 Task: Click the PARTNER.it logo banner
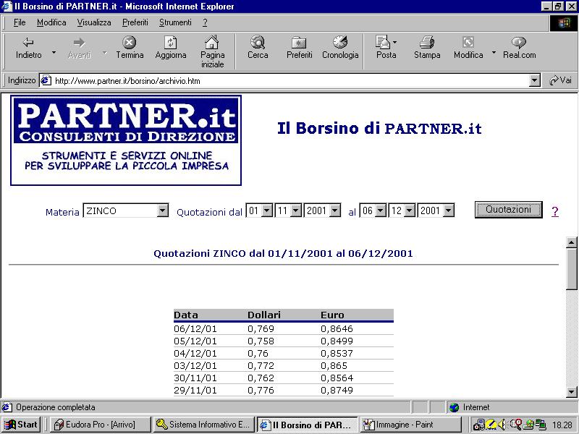pyautogui.click(x=126, y=140)
